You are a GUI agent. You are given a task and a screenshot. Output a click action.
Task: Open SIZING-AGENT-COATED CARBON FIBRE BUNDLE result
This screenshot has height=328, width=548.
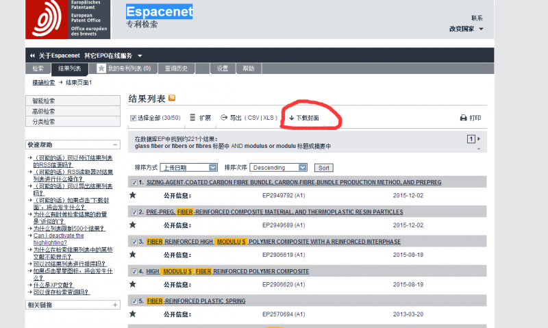pyautogui.click(x=294, y=182)
